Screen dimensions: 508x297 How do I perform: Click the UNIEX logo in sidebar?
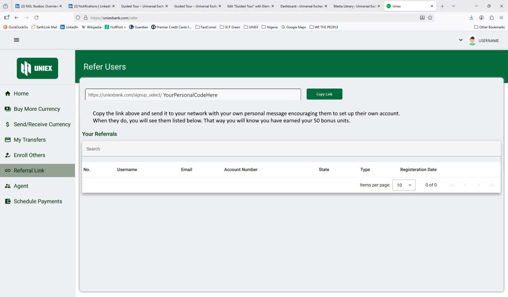coord(37,68)
